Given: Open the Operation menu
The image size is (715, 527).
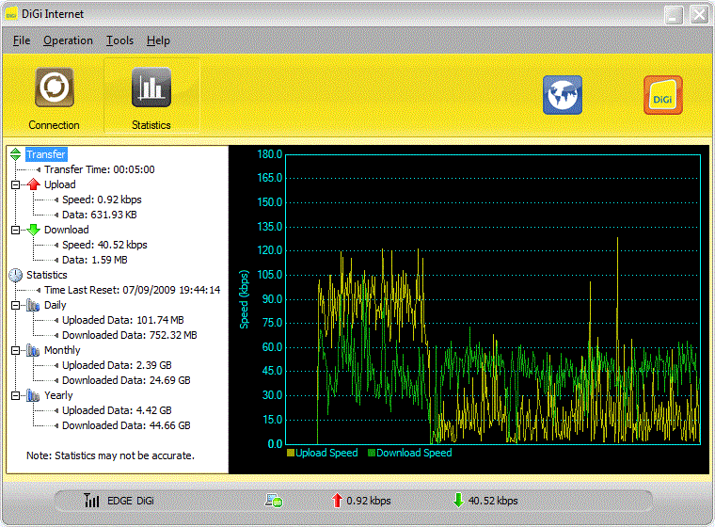Looking at the screenshot, I should click(68, 40).
